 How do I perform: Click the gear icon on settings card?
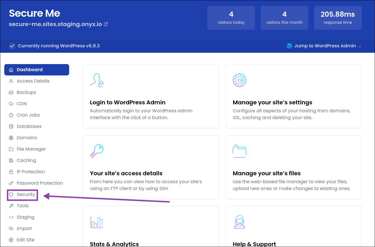click(240, 80)
